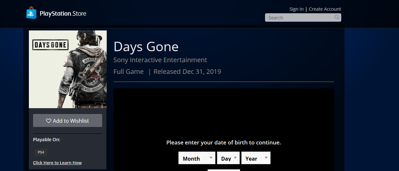This screenshot has width=399, height=171.
Task: Click the PlayStation.Store wordmark text
Action: point(63,14)
